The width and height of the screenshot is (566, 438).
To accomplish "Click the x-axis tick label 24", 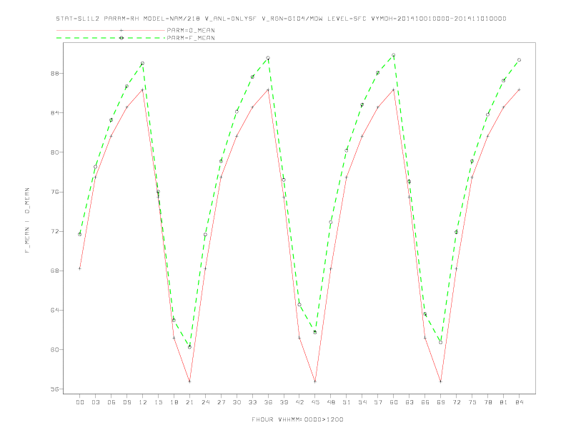I will (x=205, y=402).
